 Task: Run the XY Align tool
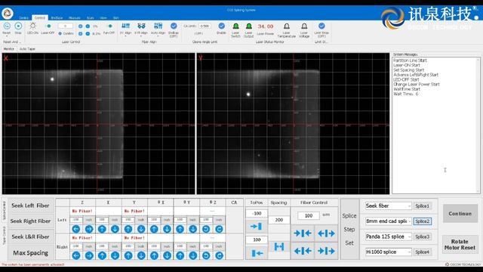point(126,26)
